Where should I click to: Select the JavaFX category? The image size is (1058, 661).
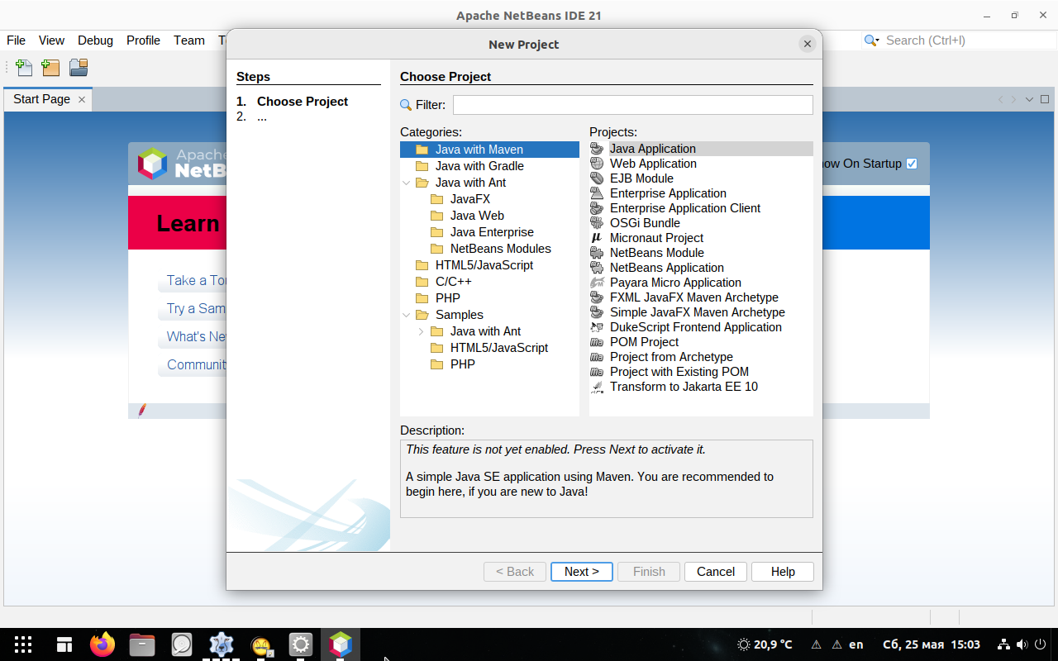[x=470, y=199]
